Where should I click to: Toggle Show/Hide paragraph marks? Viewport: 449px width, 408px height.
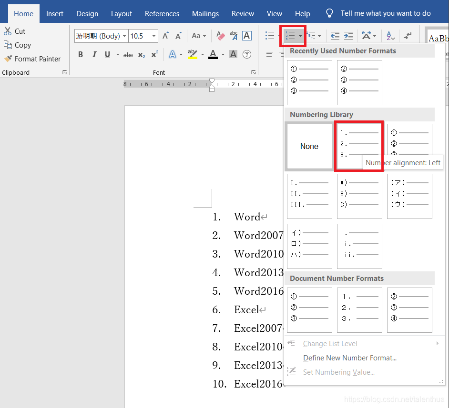click(407, 36)
